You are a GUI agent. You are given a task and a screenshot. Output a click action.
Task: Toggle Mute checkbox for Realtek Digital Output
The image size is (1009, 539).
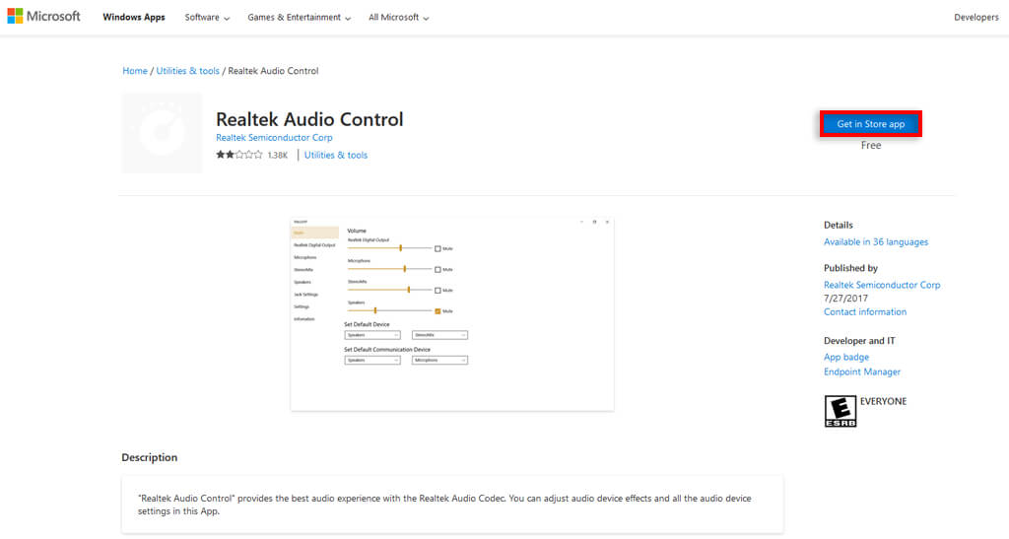437,248
